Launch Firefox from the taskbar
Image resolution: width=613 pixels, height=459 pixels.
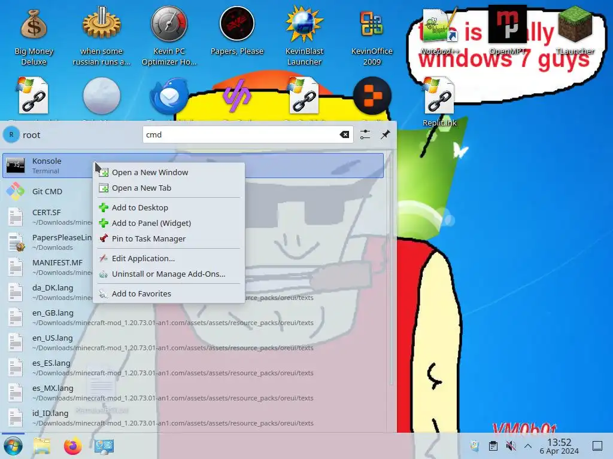[72, 446]
